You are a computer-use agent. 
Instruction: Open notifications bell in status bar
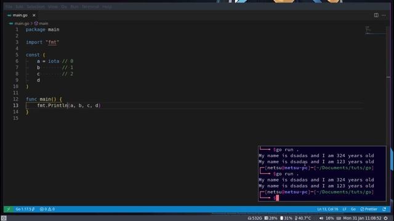(384, 209)
